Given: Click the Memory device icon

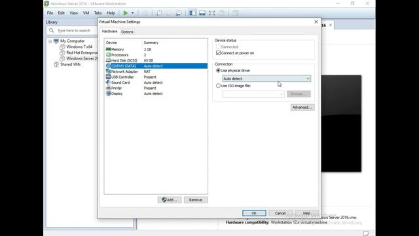Looking at the screenshot, I should (x=108, y=49).
